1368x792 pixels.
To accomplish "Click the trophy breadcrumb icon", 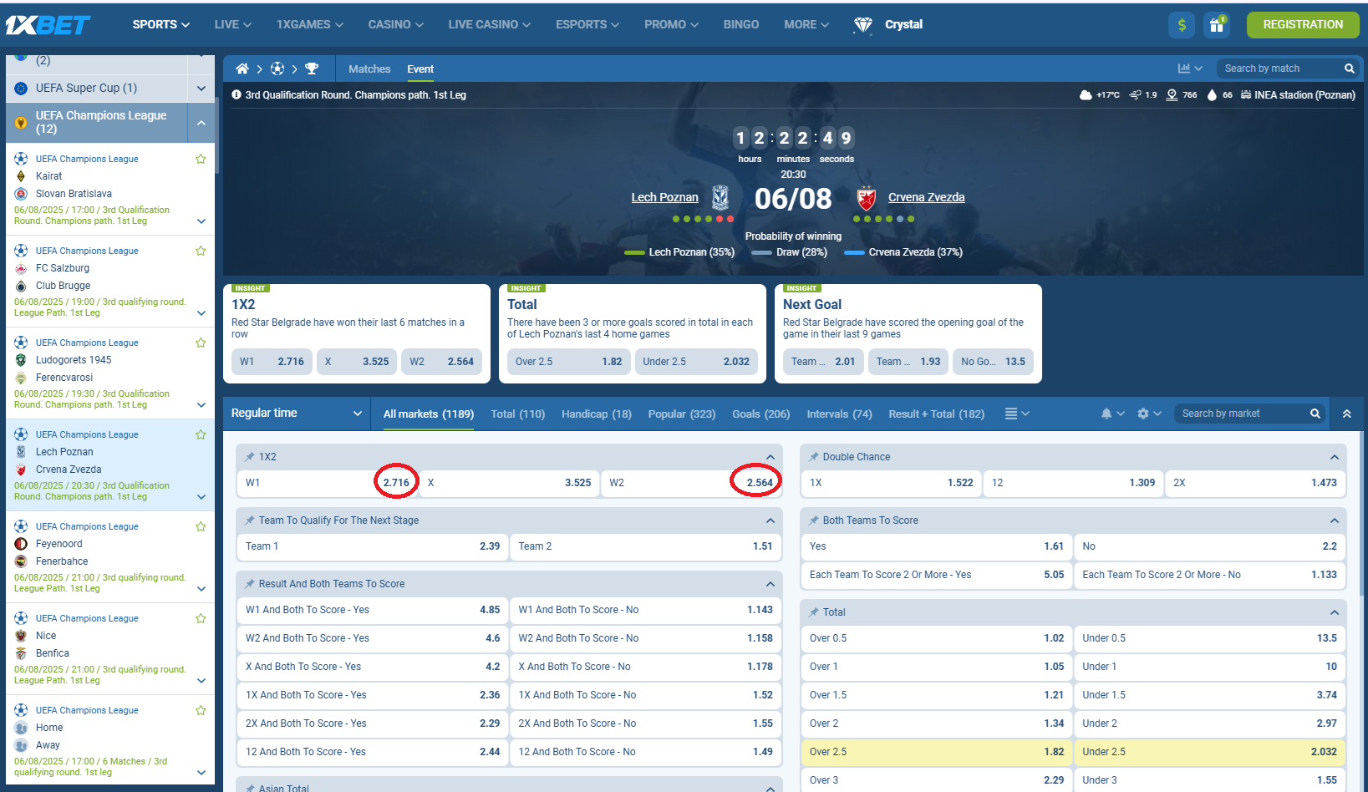I will click(x=312, y=69).
